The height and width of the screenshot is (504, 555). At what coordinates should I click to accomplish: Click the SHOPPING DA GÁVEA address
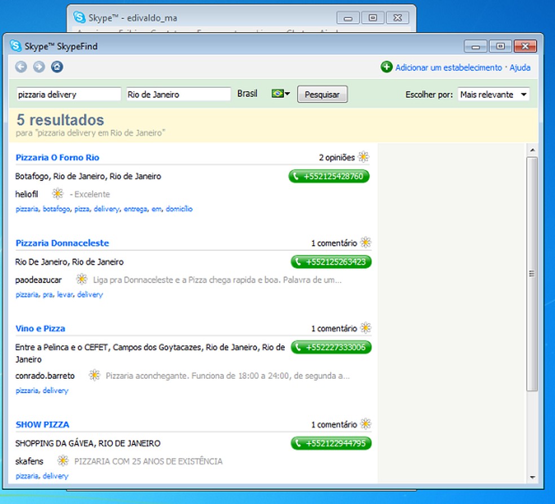point(88,443)
